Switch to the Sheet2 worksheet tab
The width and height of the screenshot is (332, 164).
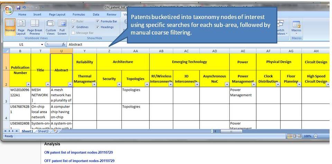pos(43,131)
